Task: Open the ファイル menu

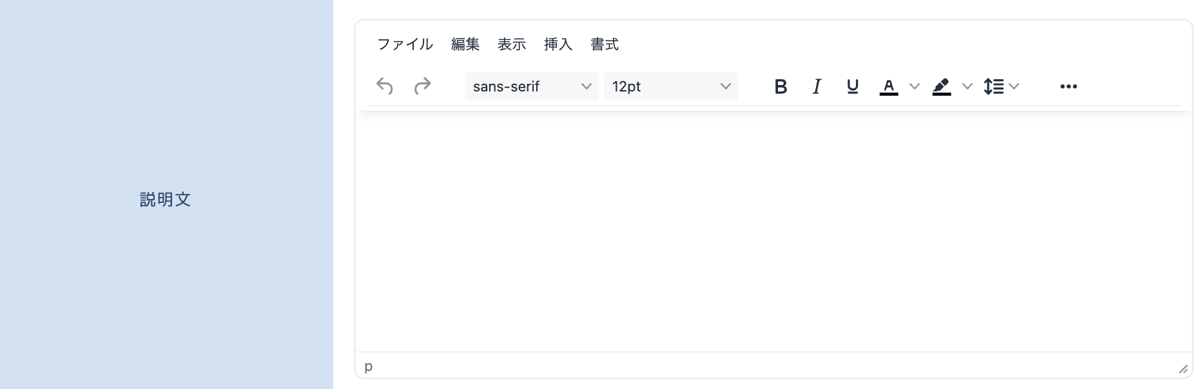Action: coord(405,44)
